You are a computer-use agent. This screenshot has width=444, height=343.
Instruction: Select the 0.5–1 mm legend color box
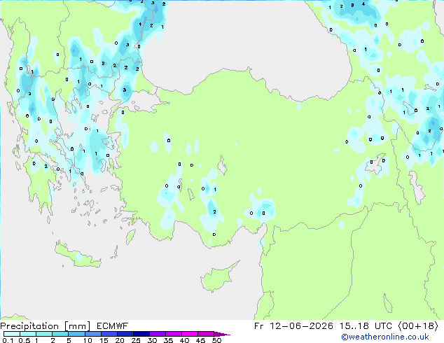click(x=28, y=334)
